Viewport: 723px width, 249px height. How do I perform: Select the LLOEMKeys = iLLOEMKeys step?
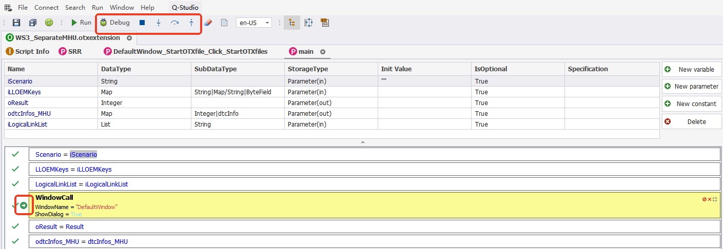tap(375, 169)
